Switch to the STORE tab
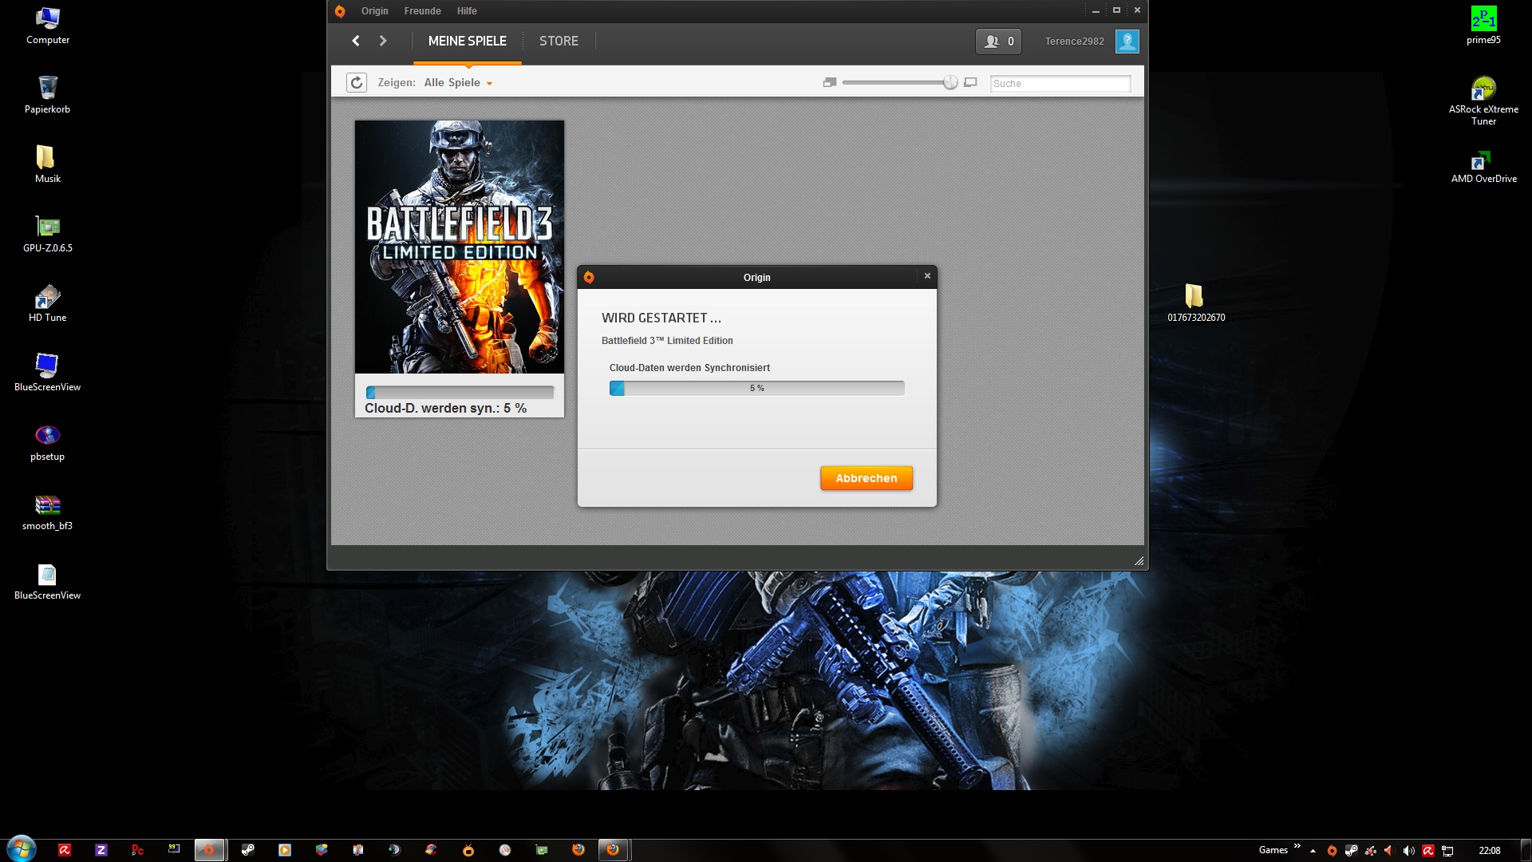The width and height of the screenshot is (1532, 862). click(x=559, y=41)
